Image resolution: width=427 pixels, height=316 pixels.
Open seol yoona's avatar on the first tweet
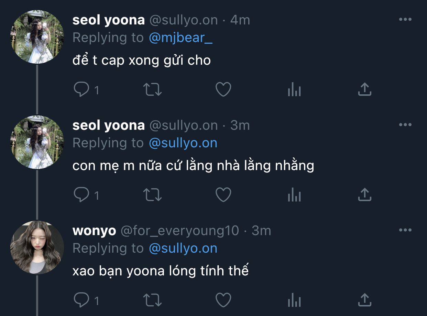click(x=37, y=37)
